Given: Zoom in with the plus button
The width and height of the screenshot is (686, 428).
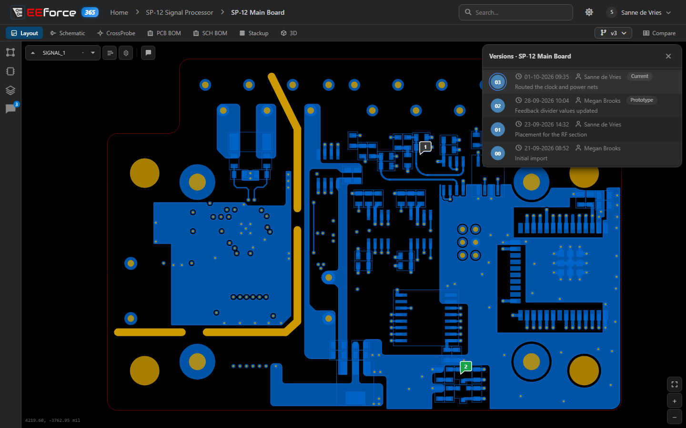Looking at the screenshot, I should pos(675,401).
